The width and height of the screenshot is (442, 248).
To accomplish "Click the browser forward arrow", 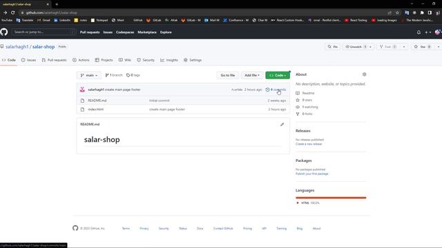I will (5, 12).
